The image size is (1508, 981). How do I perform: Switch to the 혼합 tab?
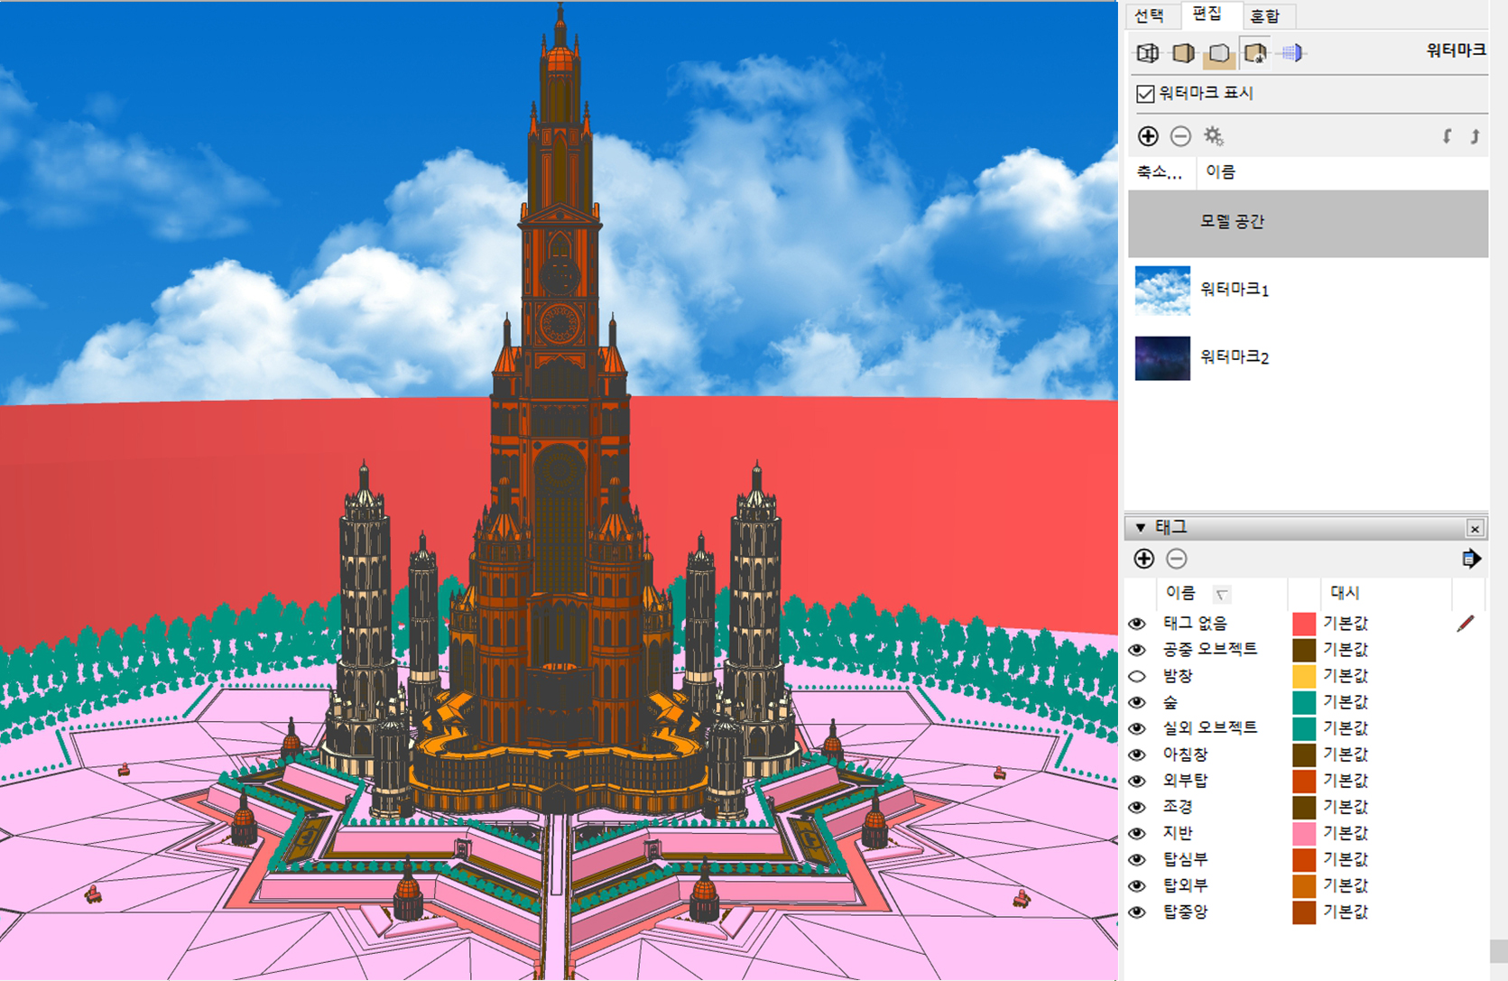pyautogui.click(x=1264, y=15)
